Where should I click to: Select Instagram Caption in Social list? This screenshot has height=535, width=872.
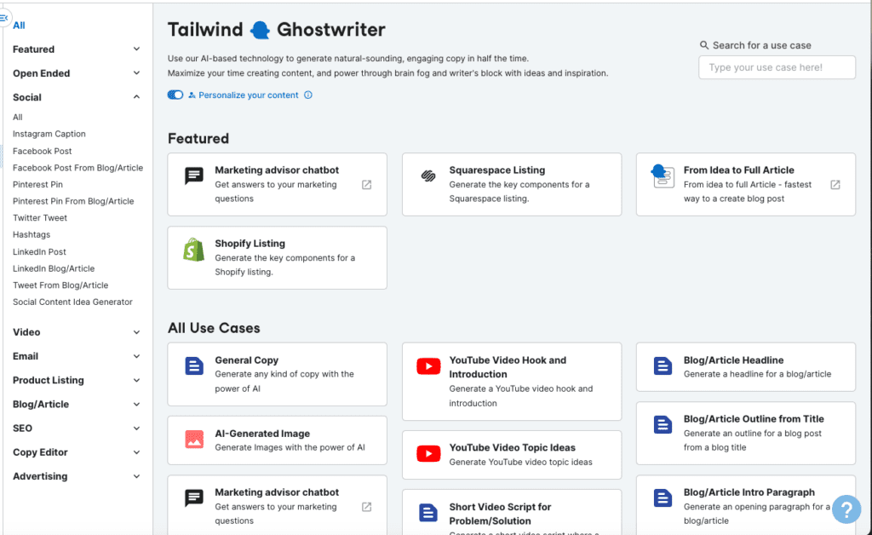point(49,134)
